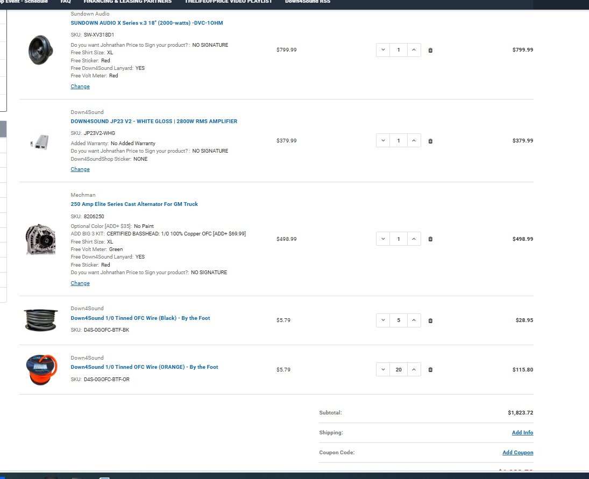Remove the Mechman 250 Amp alternator item

pos(430,239)
